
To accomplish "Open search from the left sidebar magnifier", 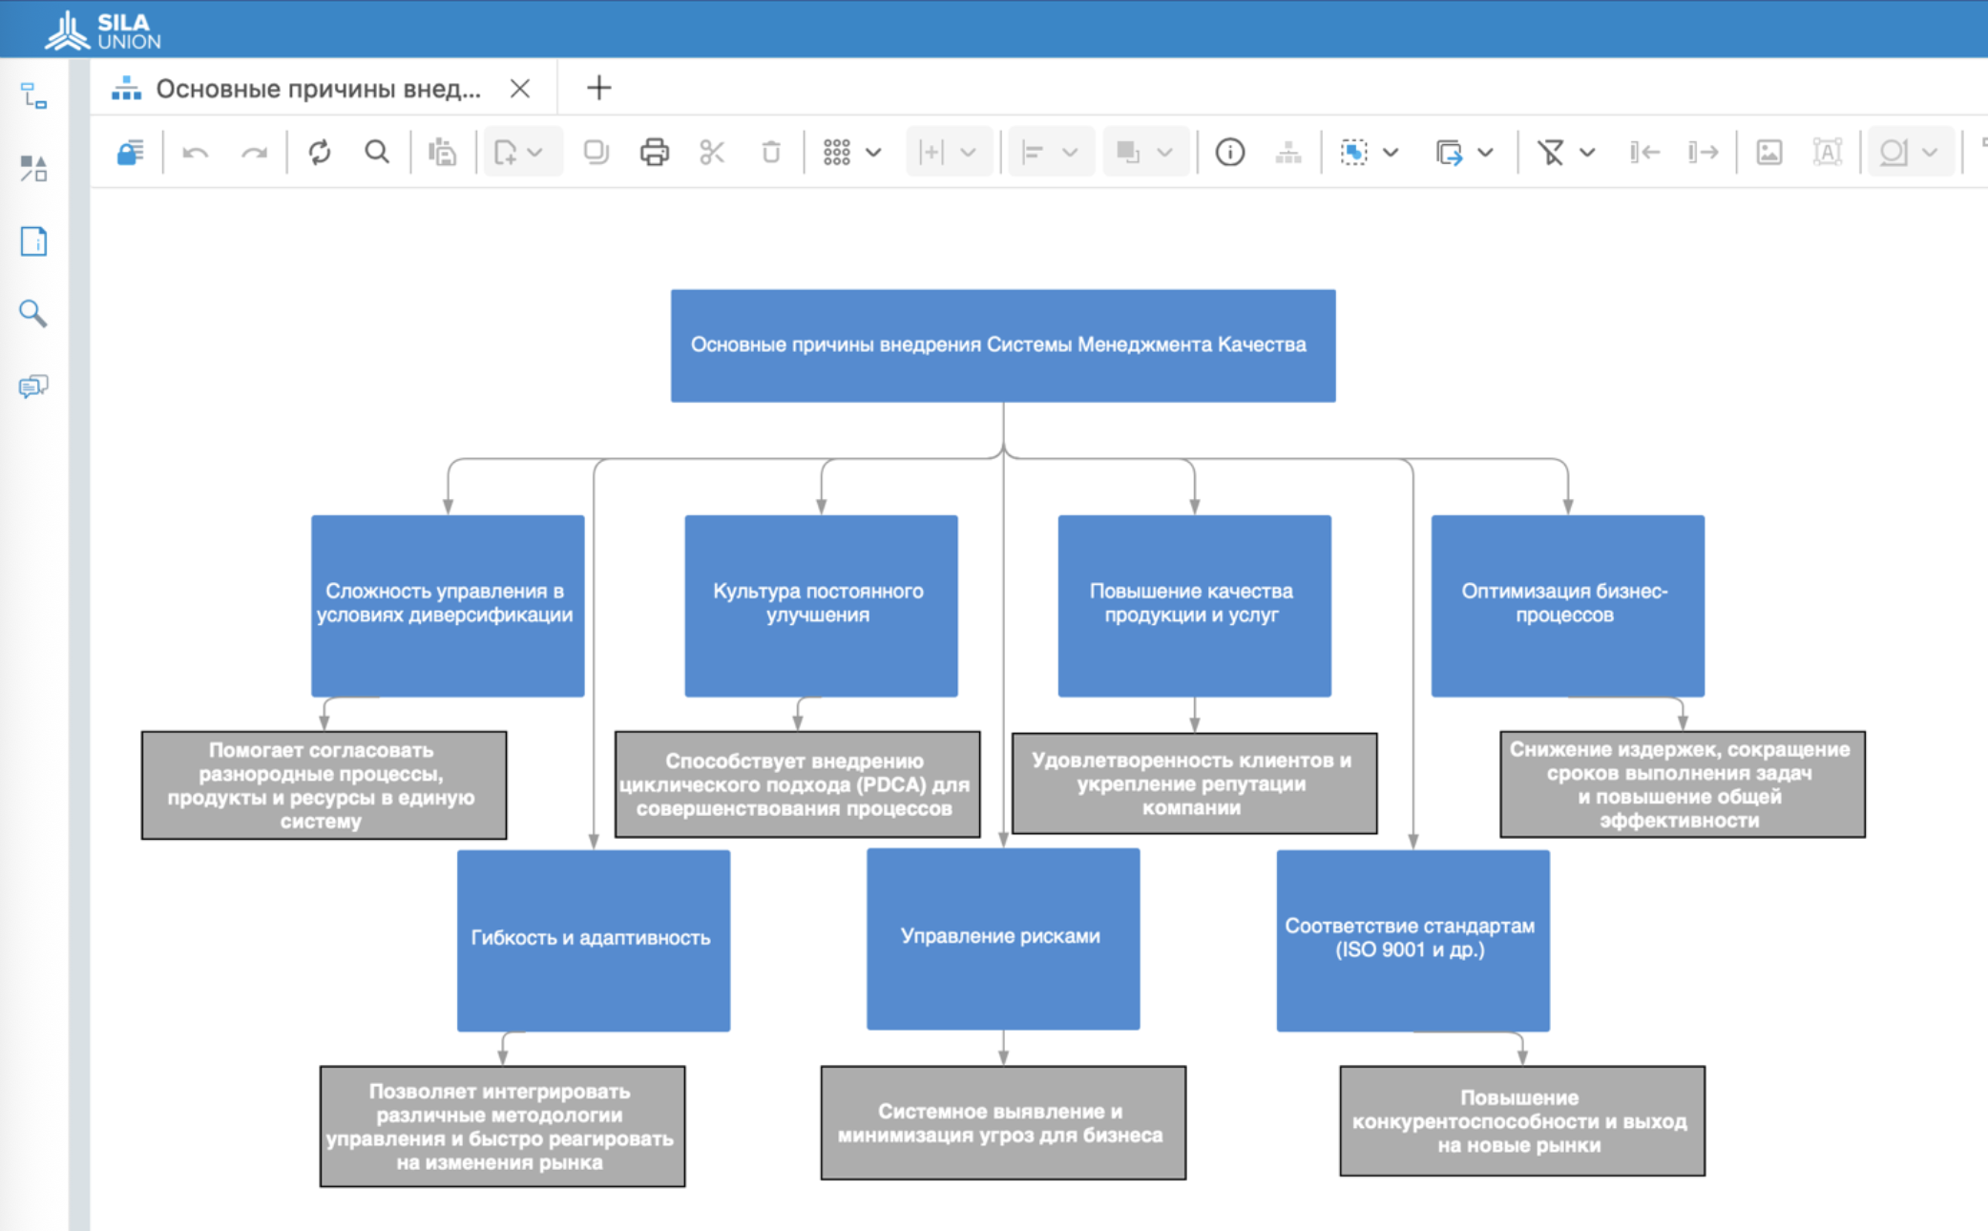I will pos(33,313).
